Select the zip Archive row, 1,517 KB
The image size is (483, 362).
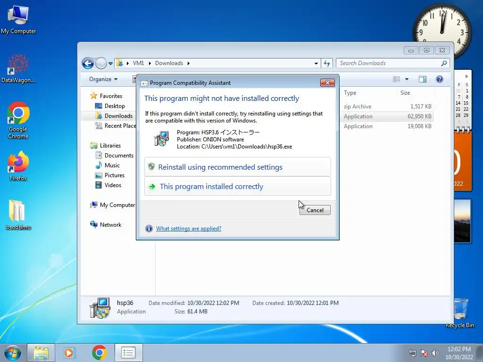click(x=388, y=107)
